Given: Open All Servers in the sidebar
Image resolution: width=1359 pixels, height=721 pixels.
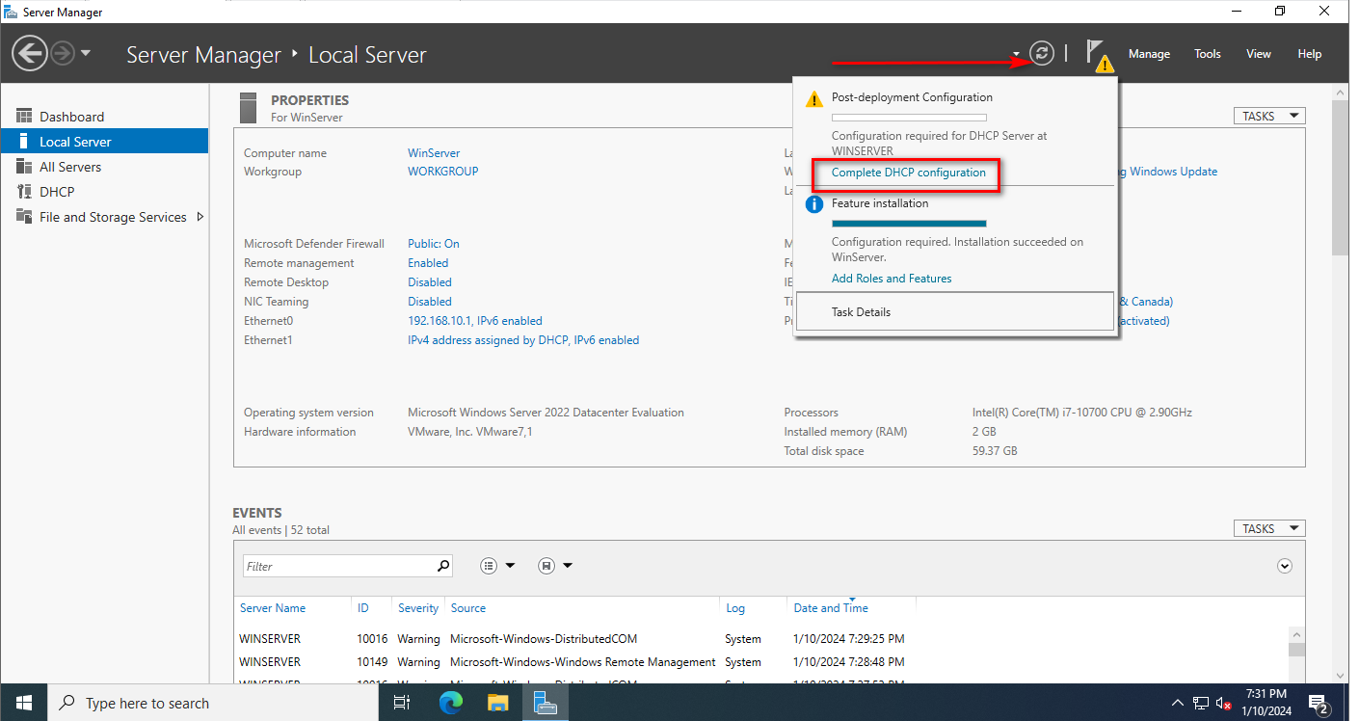Looking at the screenshot, I should tap(104, 167).
